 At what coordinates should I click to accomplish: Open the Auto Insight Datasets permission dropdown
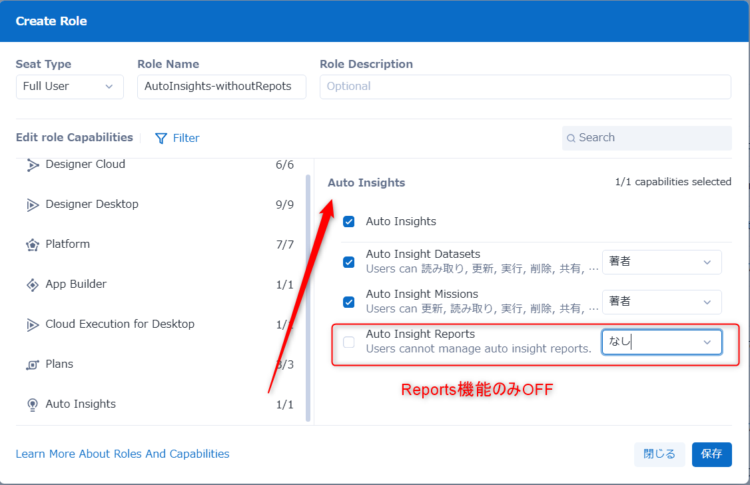(x=662, y=262)
